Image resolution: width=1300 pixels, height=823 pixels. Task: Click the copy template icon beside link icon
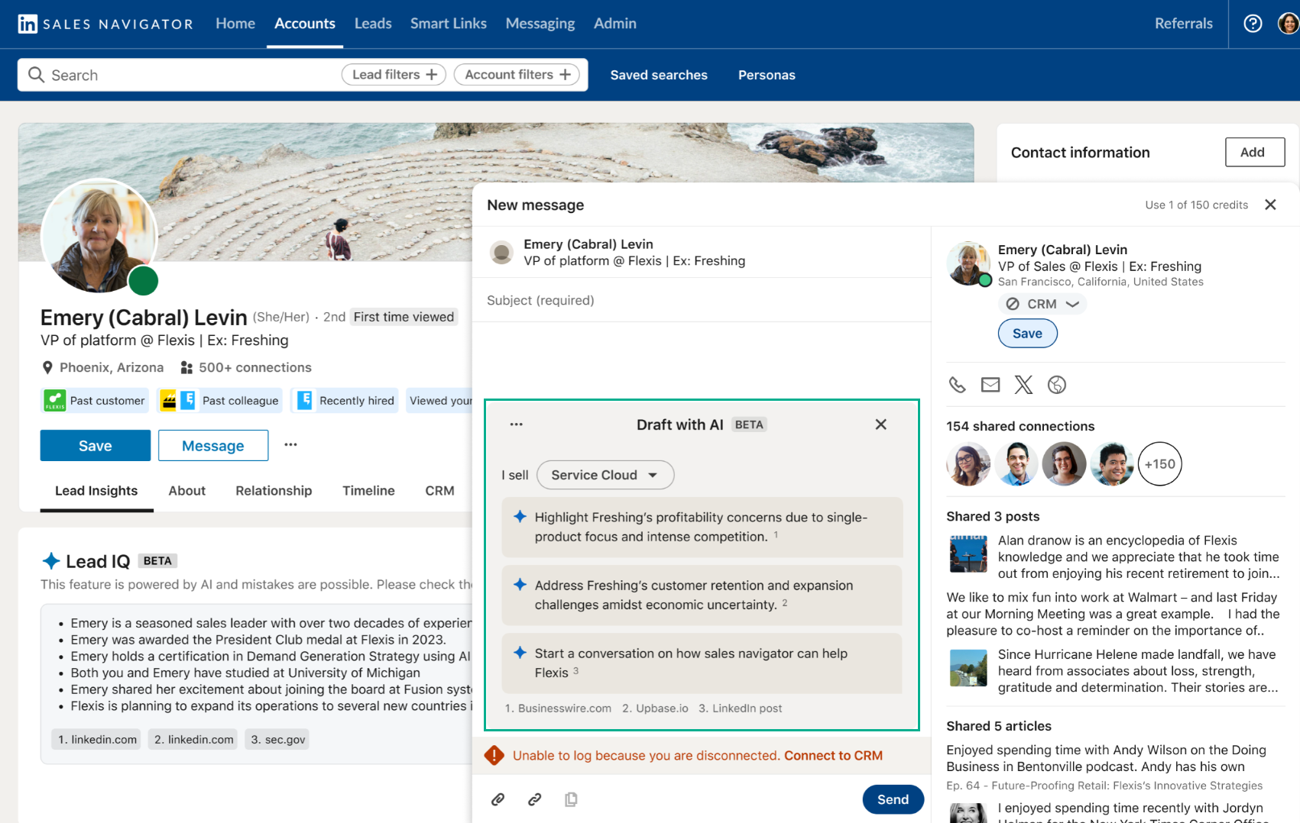[x=571, y=799]
